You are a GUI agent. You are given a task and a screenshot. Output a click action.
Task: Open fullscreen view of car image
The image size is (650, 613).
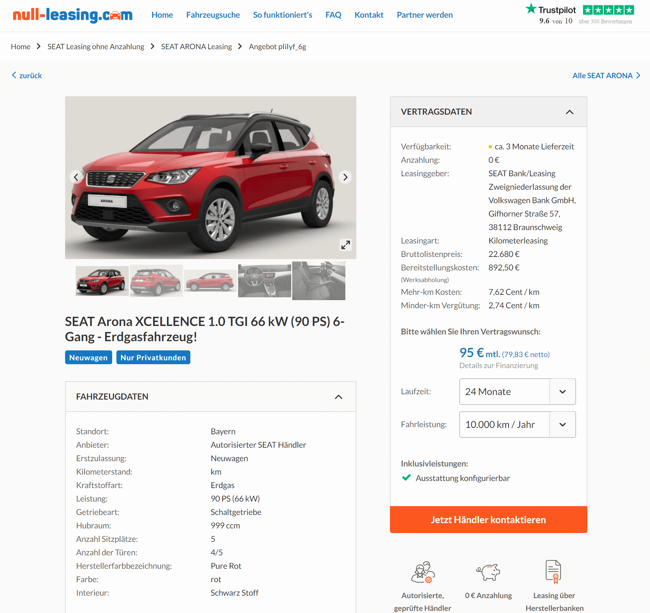(x=346, y=245)
